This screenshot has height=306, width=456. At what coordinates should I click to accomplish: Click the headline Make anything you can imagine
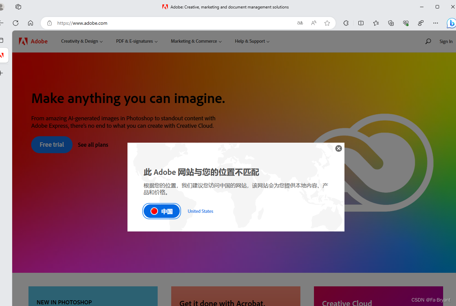[x=128, y=98]
